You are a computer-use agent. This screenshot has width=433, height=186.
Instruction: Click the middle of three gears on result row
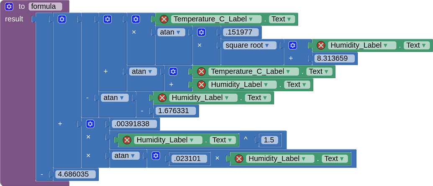108,19
